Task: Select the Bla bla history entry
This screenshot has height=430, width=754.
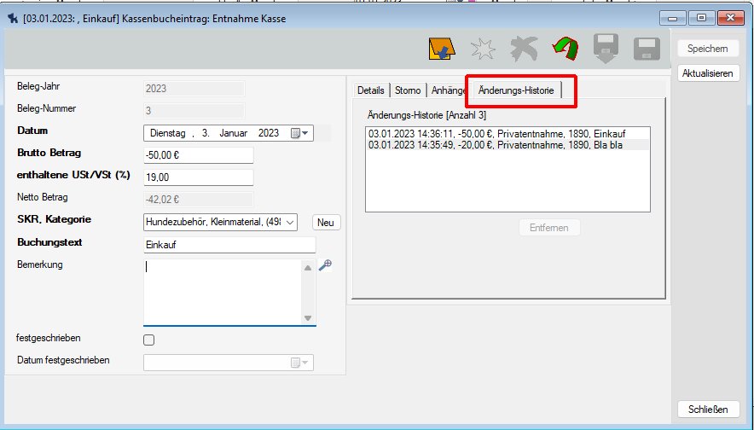Action: [507, 145]
